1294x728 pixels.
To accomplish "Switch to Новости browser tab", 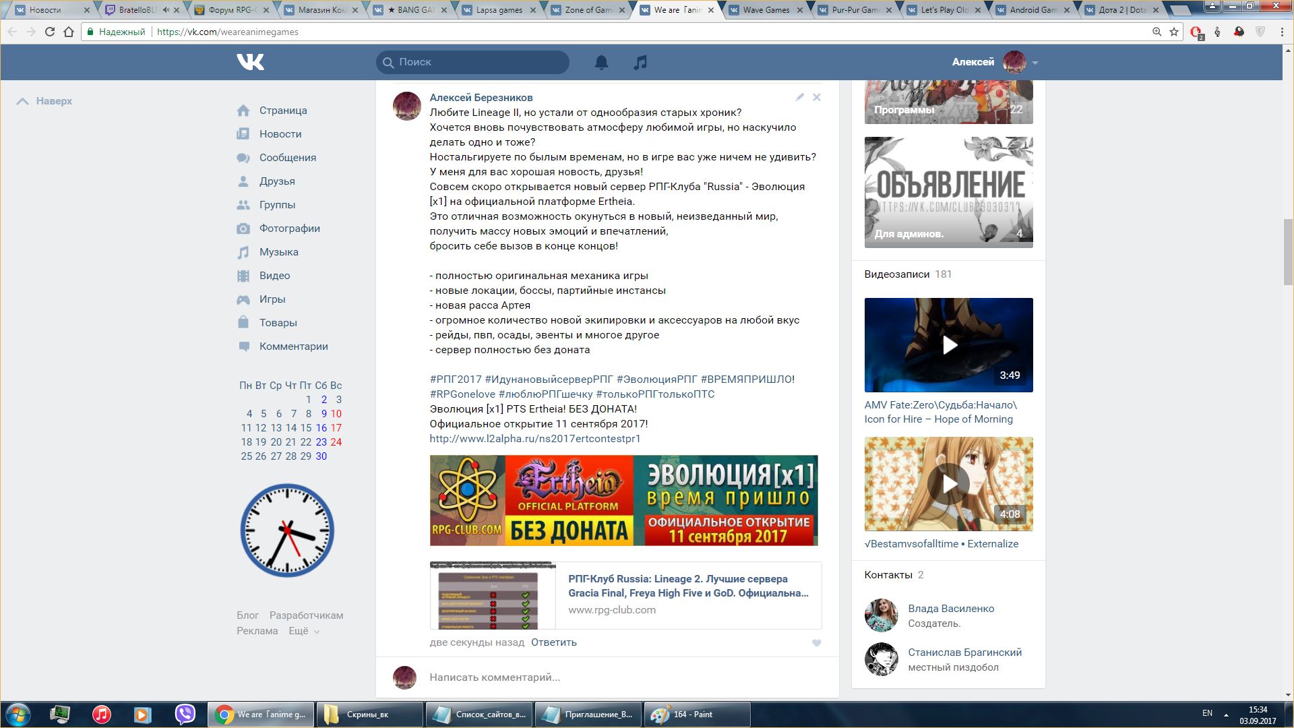I will (51, 10).
